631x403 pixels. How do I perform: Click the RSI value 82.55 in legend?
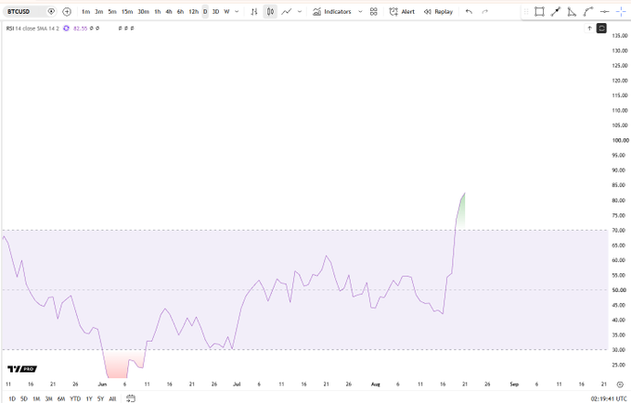point(80,29)
